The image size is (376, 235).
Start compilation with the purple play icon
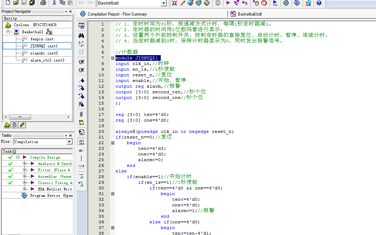pyautogui.click(x=228, y=2)
